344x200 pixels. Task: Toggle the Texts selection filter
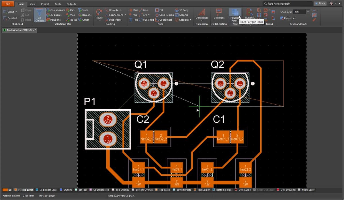[83, 10]
